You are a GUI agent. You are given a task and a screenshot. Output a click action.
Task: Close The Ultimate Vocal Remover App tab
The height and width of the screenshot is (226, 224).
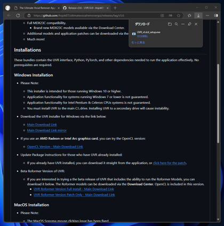(59, 8)
